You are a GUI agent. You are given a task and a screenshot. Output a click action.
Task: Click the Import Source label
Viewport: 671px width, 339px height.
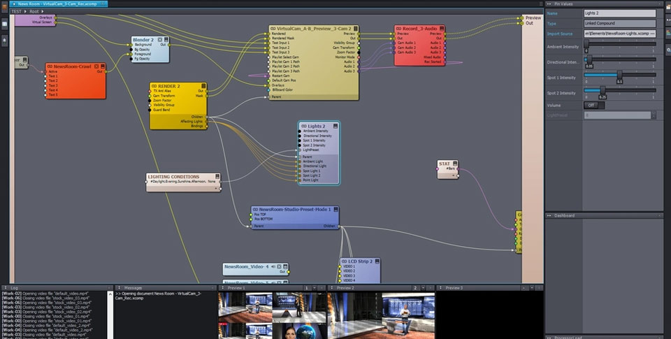point(559,34)
